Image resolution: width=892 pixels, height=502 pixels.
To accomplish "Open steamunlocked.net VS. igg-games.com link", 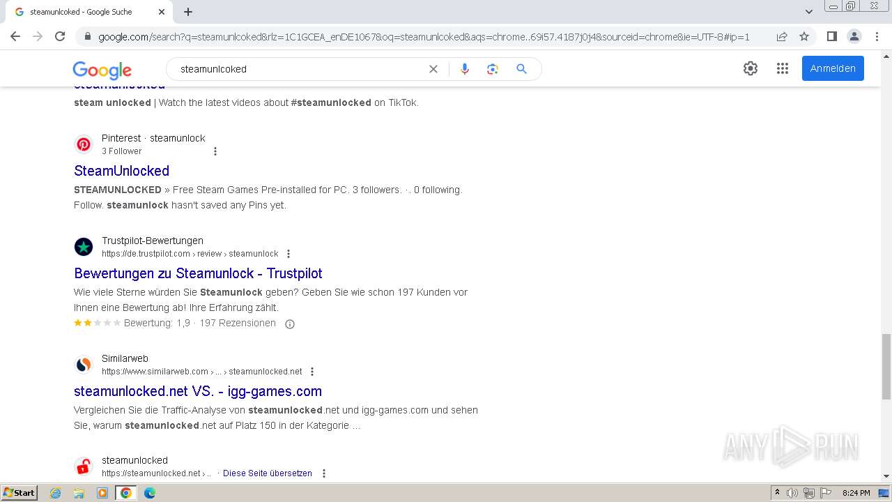I will click(198, 391).
